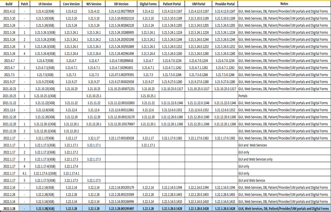Click DB Version cell 3.22.3.28.003295497
This screenshot has height=212, width=331.
pos(121,209)
